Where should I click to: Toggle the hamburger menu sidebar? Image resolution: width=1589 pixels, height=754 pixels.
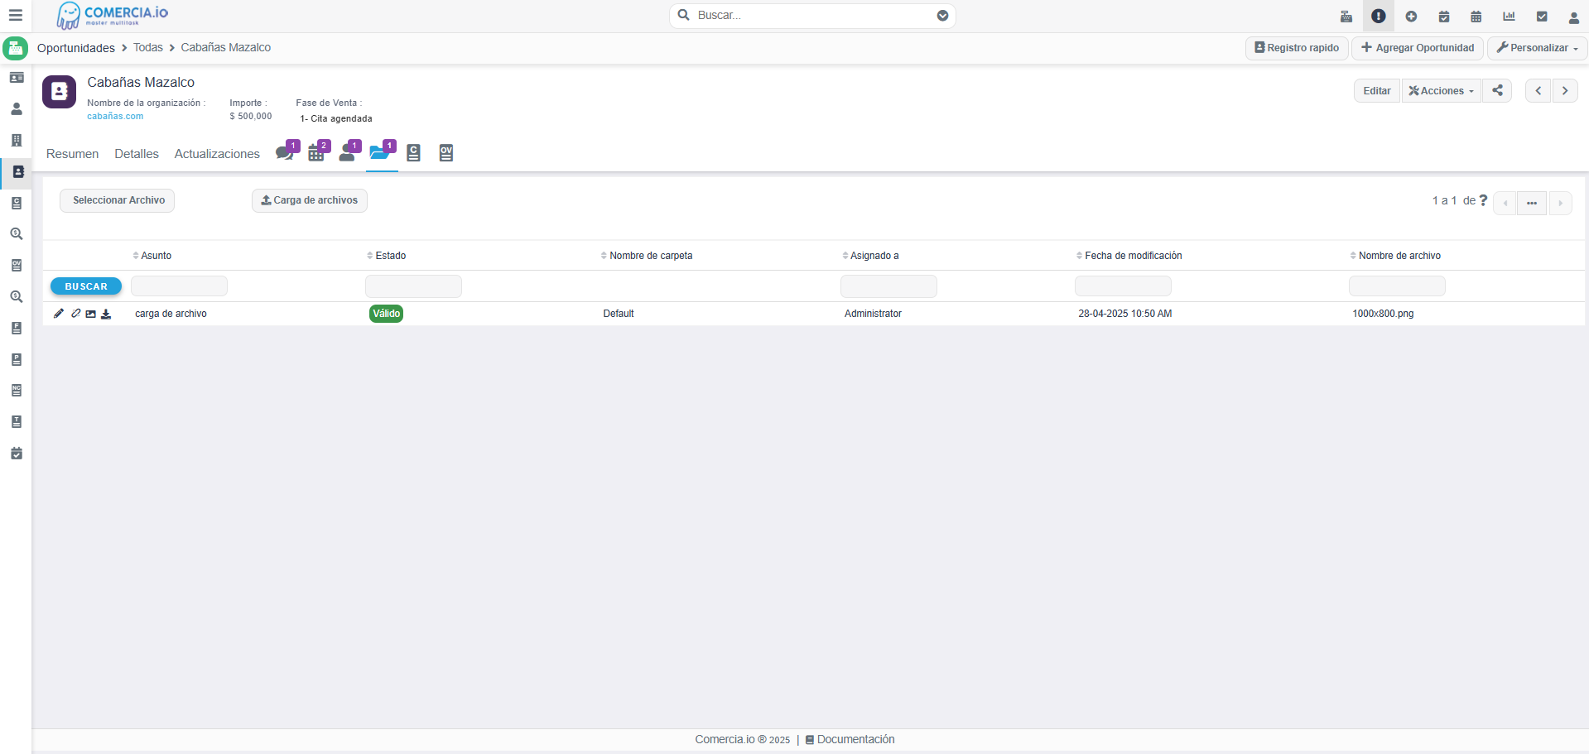(15, 16)
